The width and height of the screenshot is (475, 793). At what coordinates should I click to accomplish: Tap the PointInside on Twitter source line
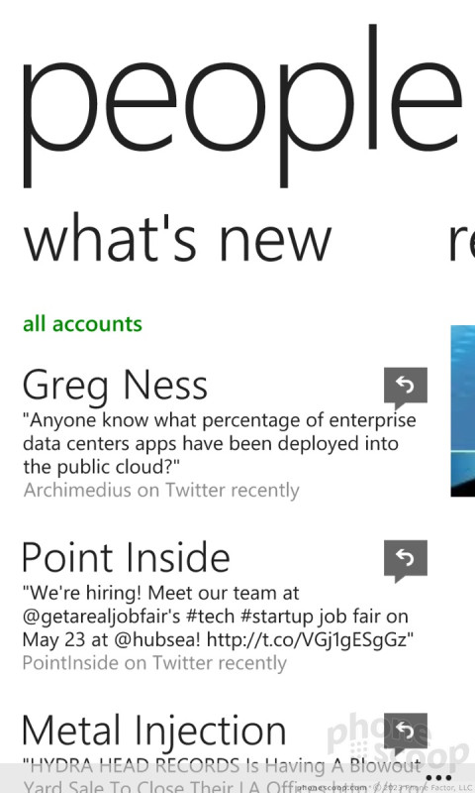point(154,662)
